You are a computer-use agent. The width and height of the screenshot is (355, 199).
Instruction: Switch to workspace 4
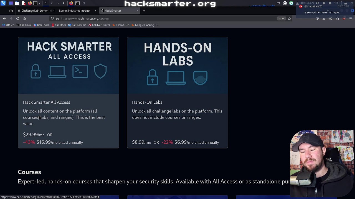(64, 3)
